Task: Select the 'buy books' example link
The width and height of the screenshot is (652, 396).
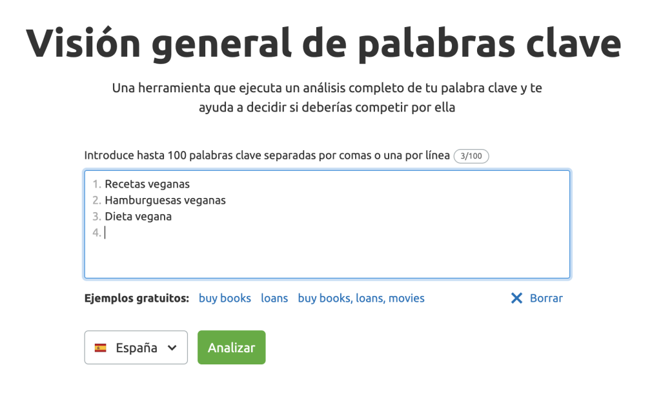Action: (225, 298)
